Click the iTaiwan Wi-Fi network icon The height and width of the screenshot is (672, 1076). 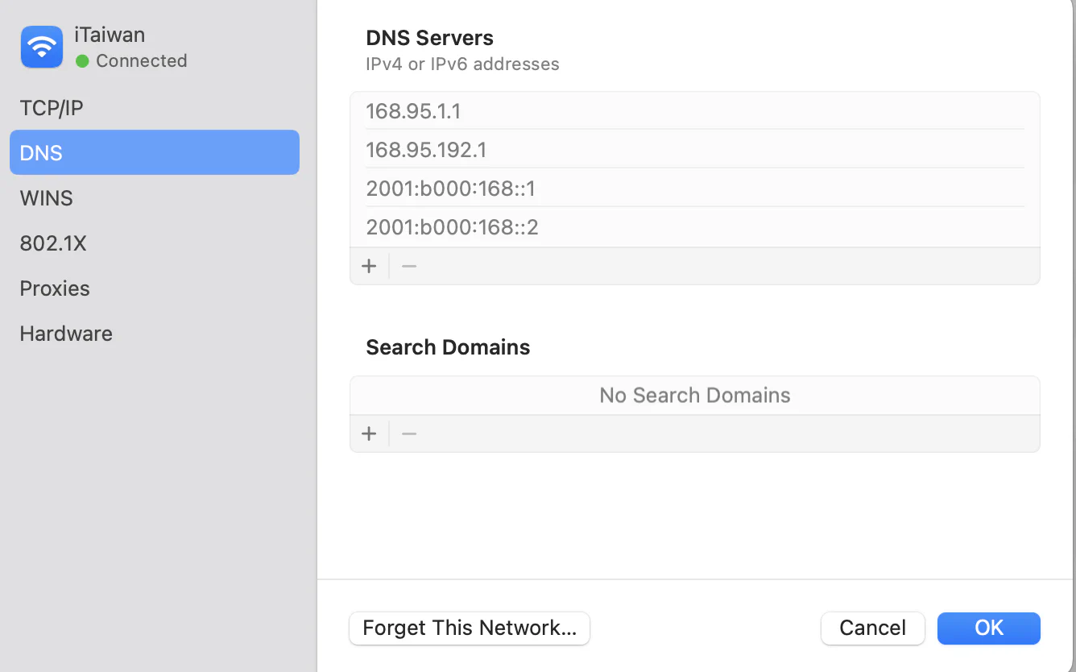42,47
